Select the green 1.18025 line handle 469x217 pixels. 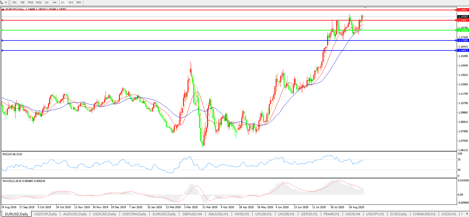(2, 30)
